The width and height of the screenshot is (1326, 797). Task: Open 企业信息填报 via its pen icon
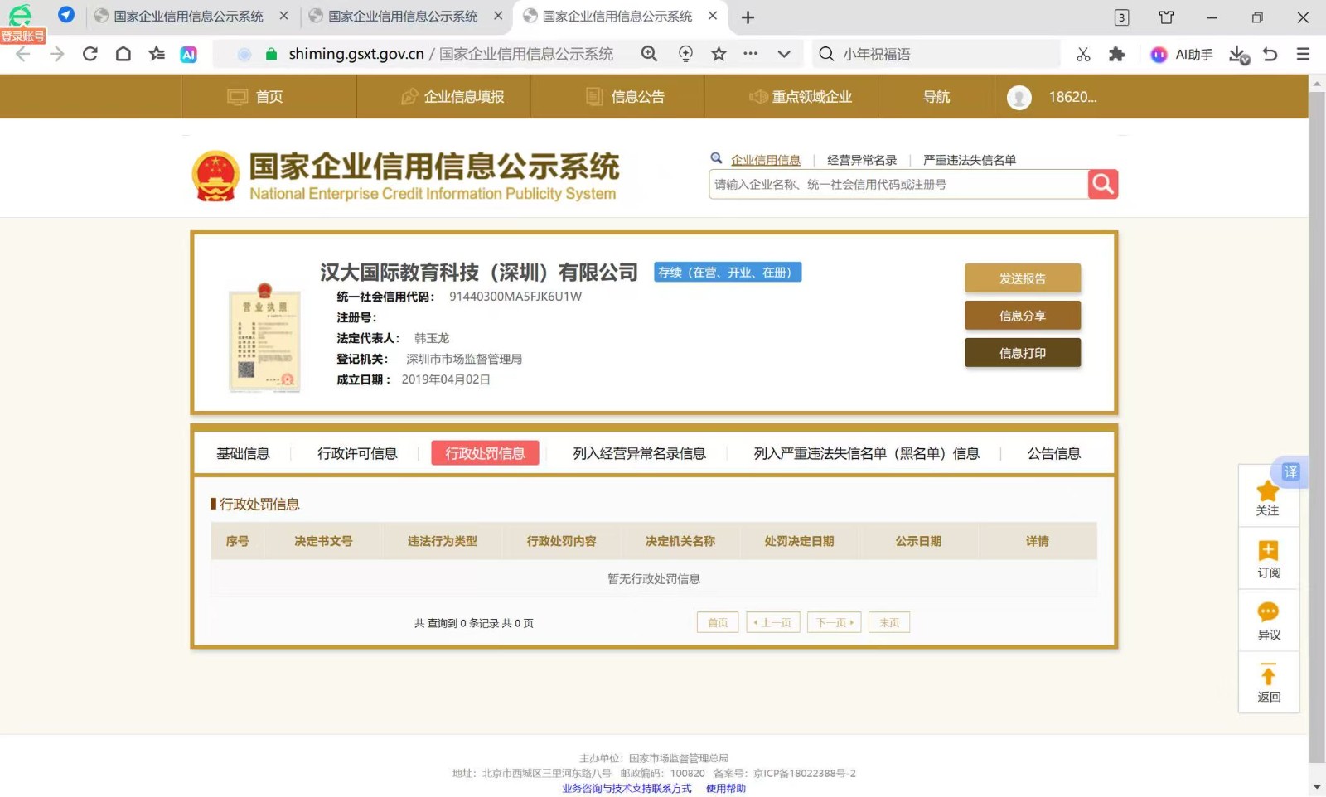pos(409,96)
